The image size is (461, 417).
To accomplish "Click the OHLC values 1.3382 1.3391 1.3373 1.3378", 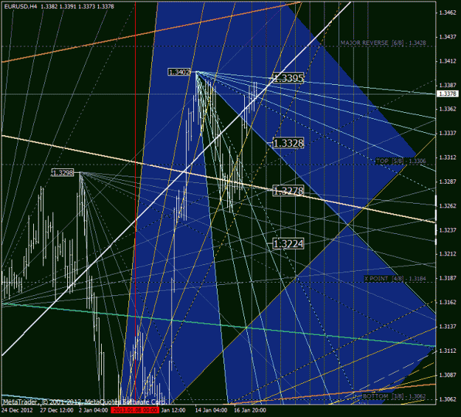I will coord(77,7).
